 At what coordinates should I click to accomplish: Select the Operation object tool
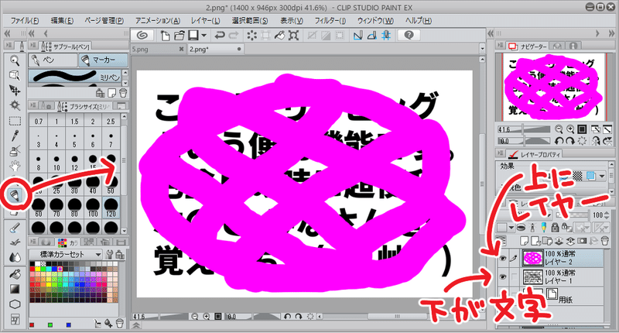pyautogui.click(x=15, y=75)
